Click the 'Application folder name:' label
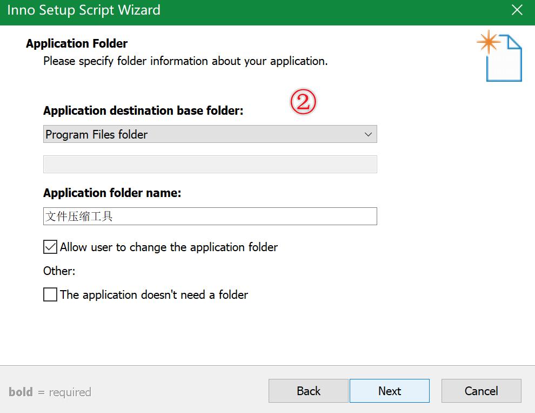This screenshot has height=413, width=535. 112,193
